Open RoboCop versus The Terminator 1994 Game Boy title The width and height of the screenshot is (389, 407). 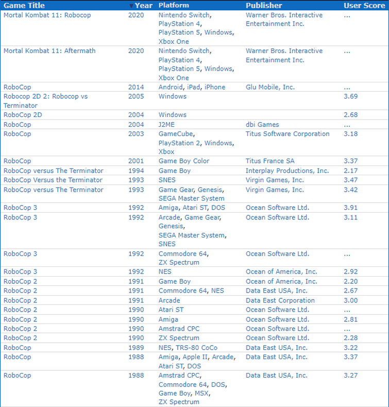click(x=53, y=171)
